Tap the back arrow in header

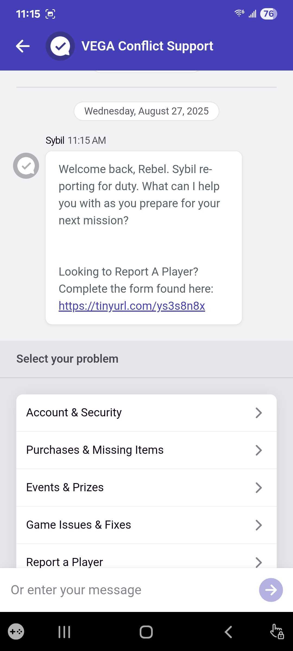tap(23, 46)
